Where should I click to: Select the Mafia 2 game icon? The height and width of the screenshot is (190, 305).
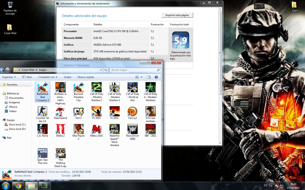click(x=60, y=129)
